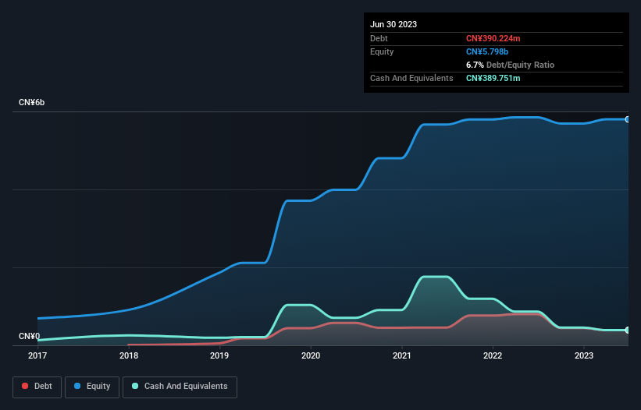The width and height of the screenshot is (641, 410).
Task: Click the 6.7% Debt/Equity Ratio text
Action: point(510,65)
